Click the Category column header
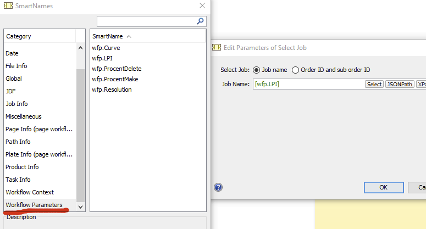This screenshot has width=426, height=229. click(x=40, y=36)
